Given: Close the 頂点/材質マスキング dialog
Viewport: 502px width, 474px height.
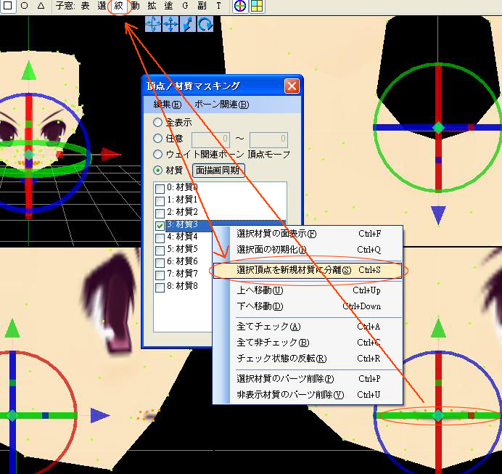Looking at the screenshot, I should (x=292, y=86).
